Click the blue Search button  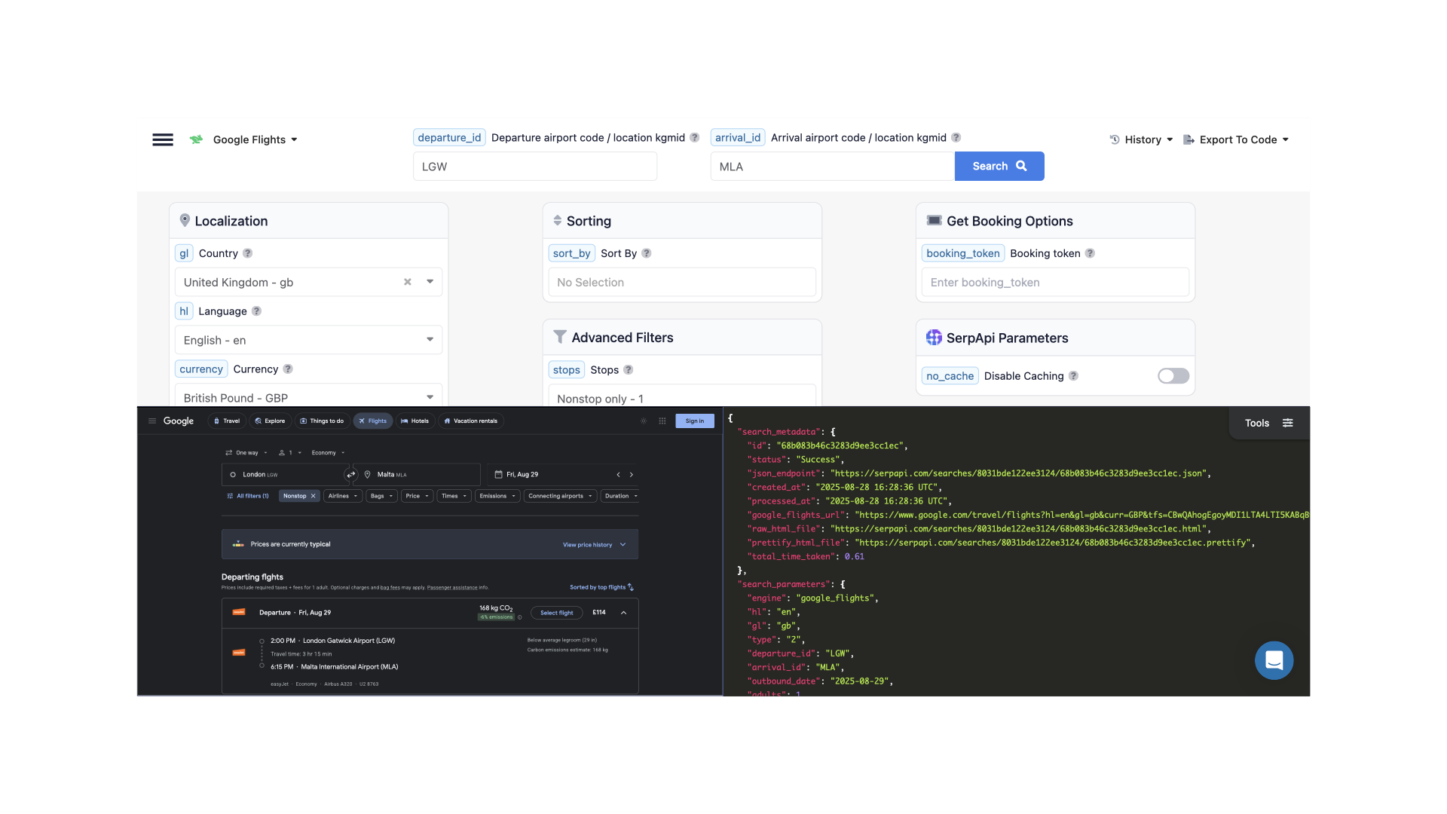pyautogui.click(x=999, y=166)
